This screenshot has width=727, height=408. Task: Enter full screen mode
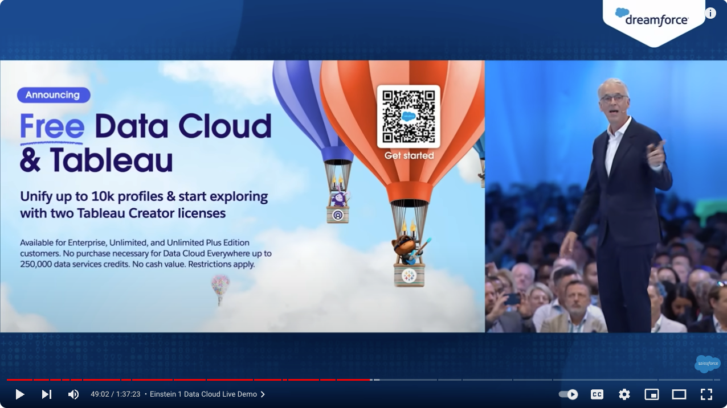coord(706,394)
